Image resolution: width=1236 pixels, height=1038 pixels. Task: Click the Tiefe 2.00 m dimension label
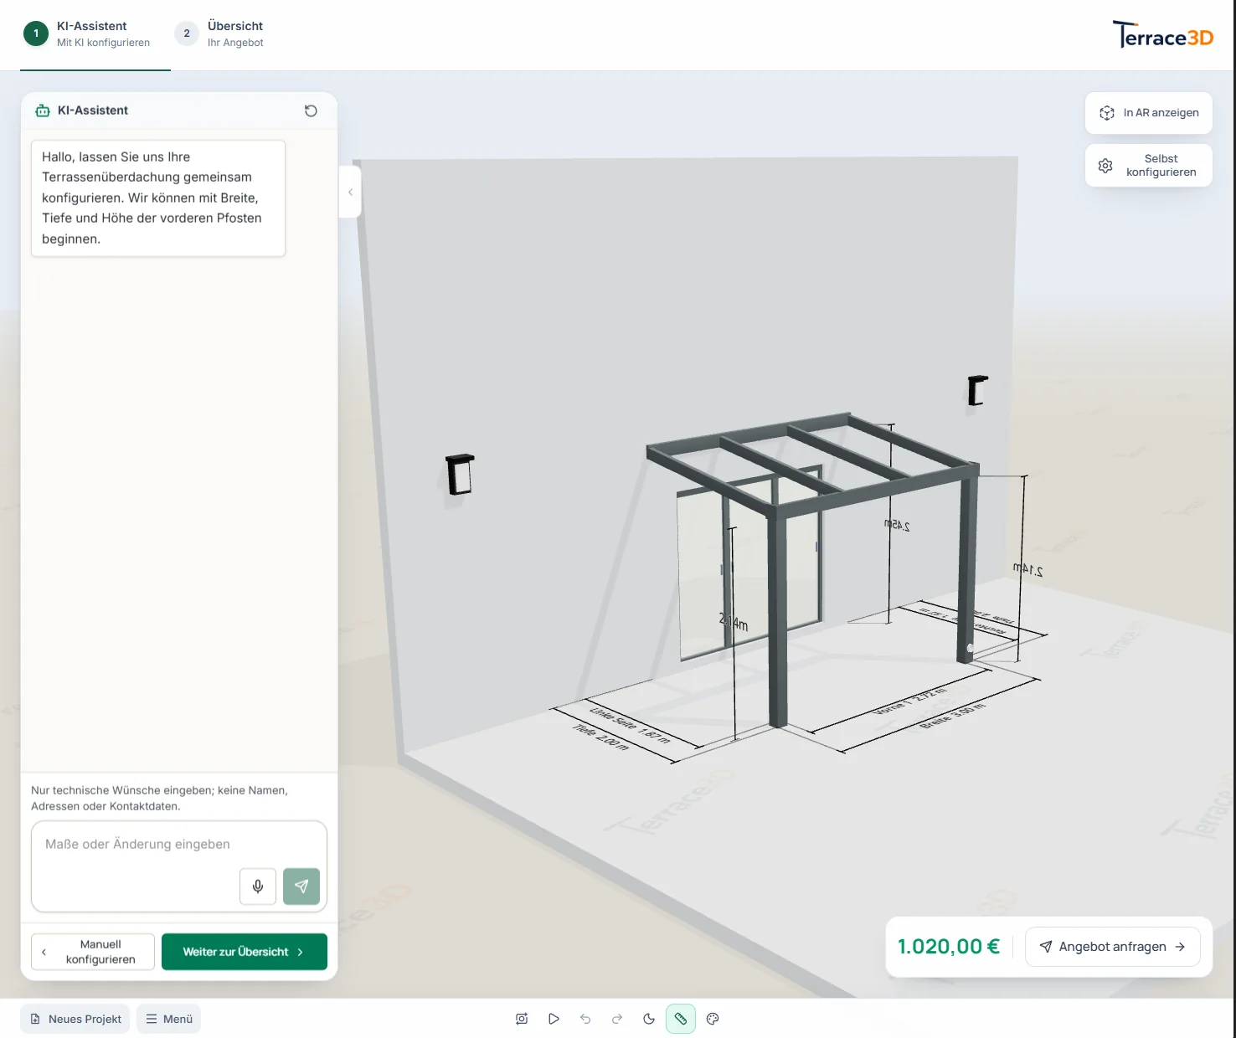600,737
